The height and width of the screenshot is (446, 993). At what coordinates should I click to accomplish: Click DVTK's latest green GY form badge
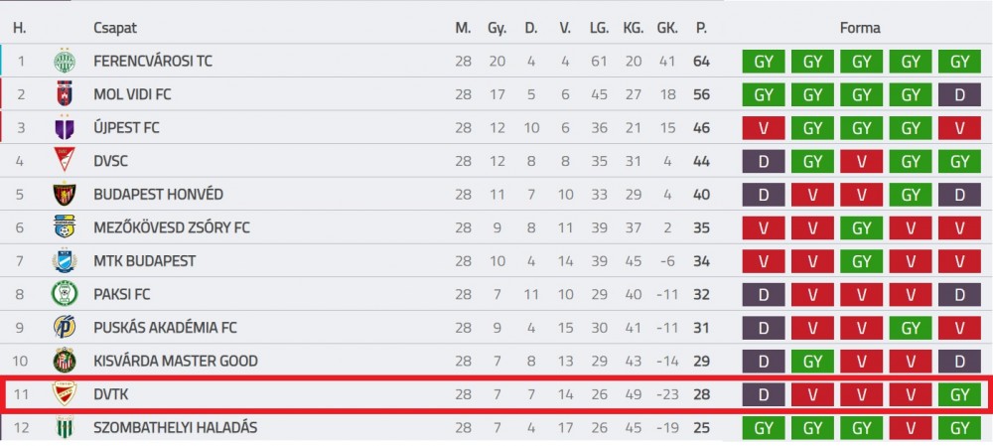959,394
